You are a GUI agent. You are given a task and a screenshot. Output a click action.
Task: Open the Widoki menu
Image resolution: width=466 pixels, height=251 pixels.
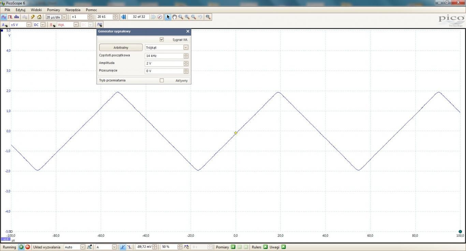click(36, 10)
